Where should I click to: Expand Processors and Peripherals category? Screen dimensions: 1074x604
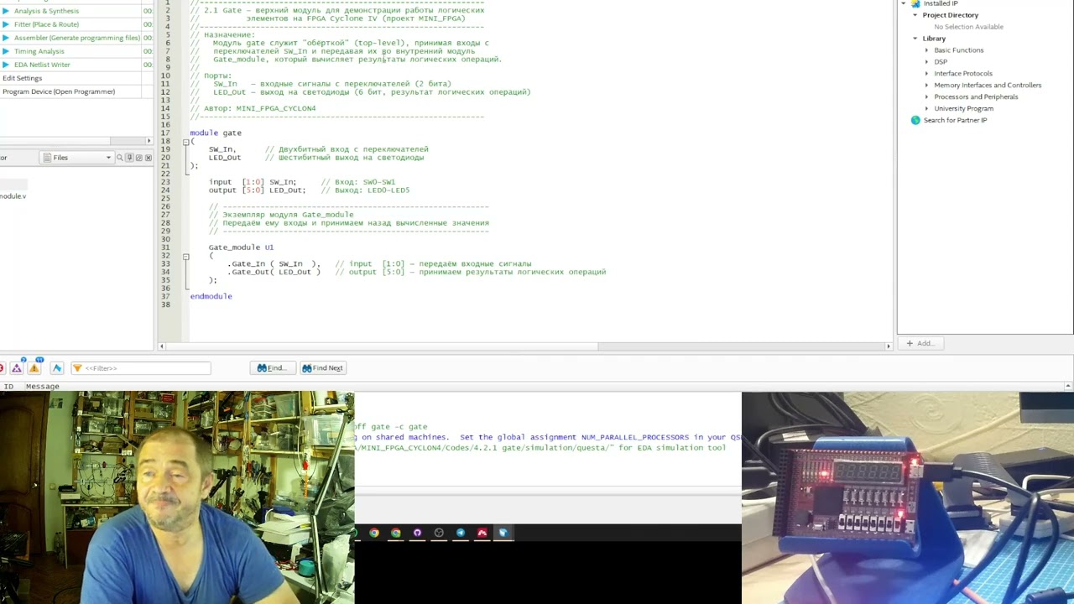pyautogui.click(x=926, y=97)
